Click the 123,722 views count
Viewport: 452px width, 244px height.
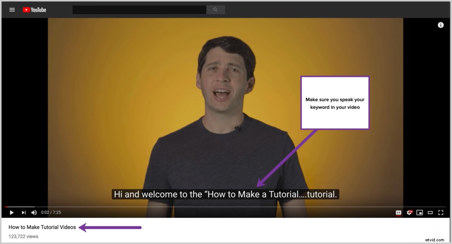(23, 236)
